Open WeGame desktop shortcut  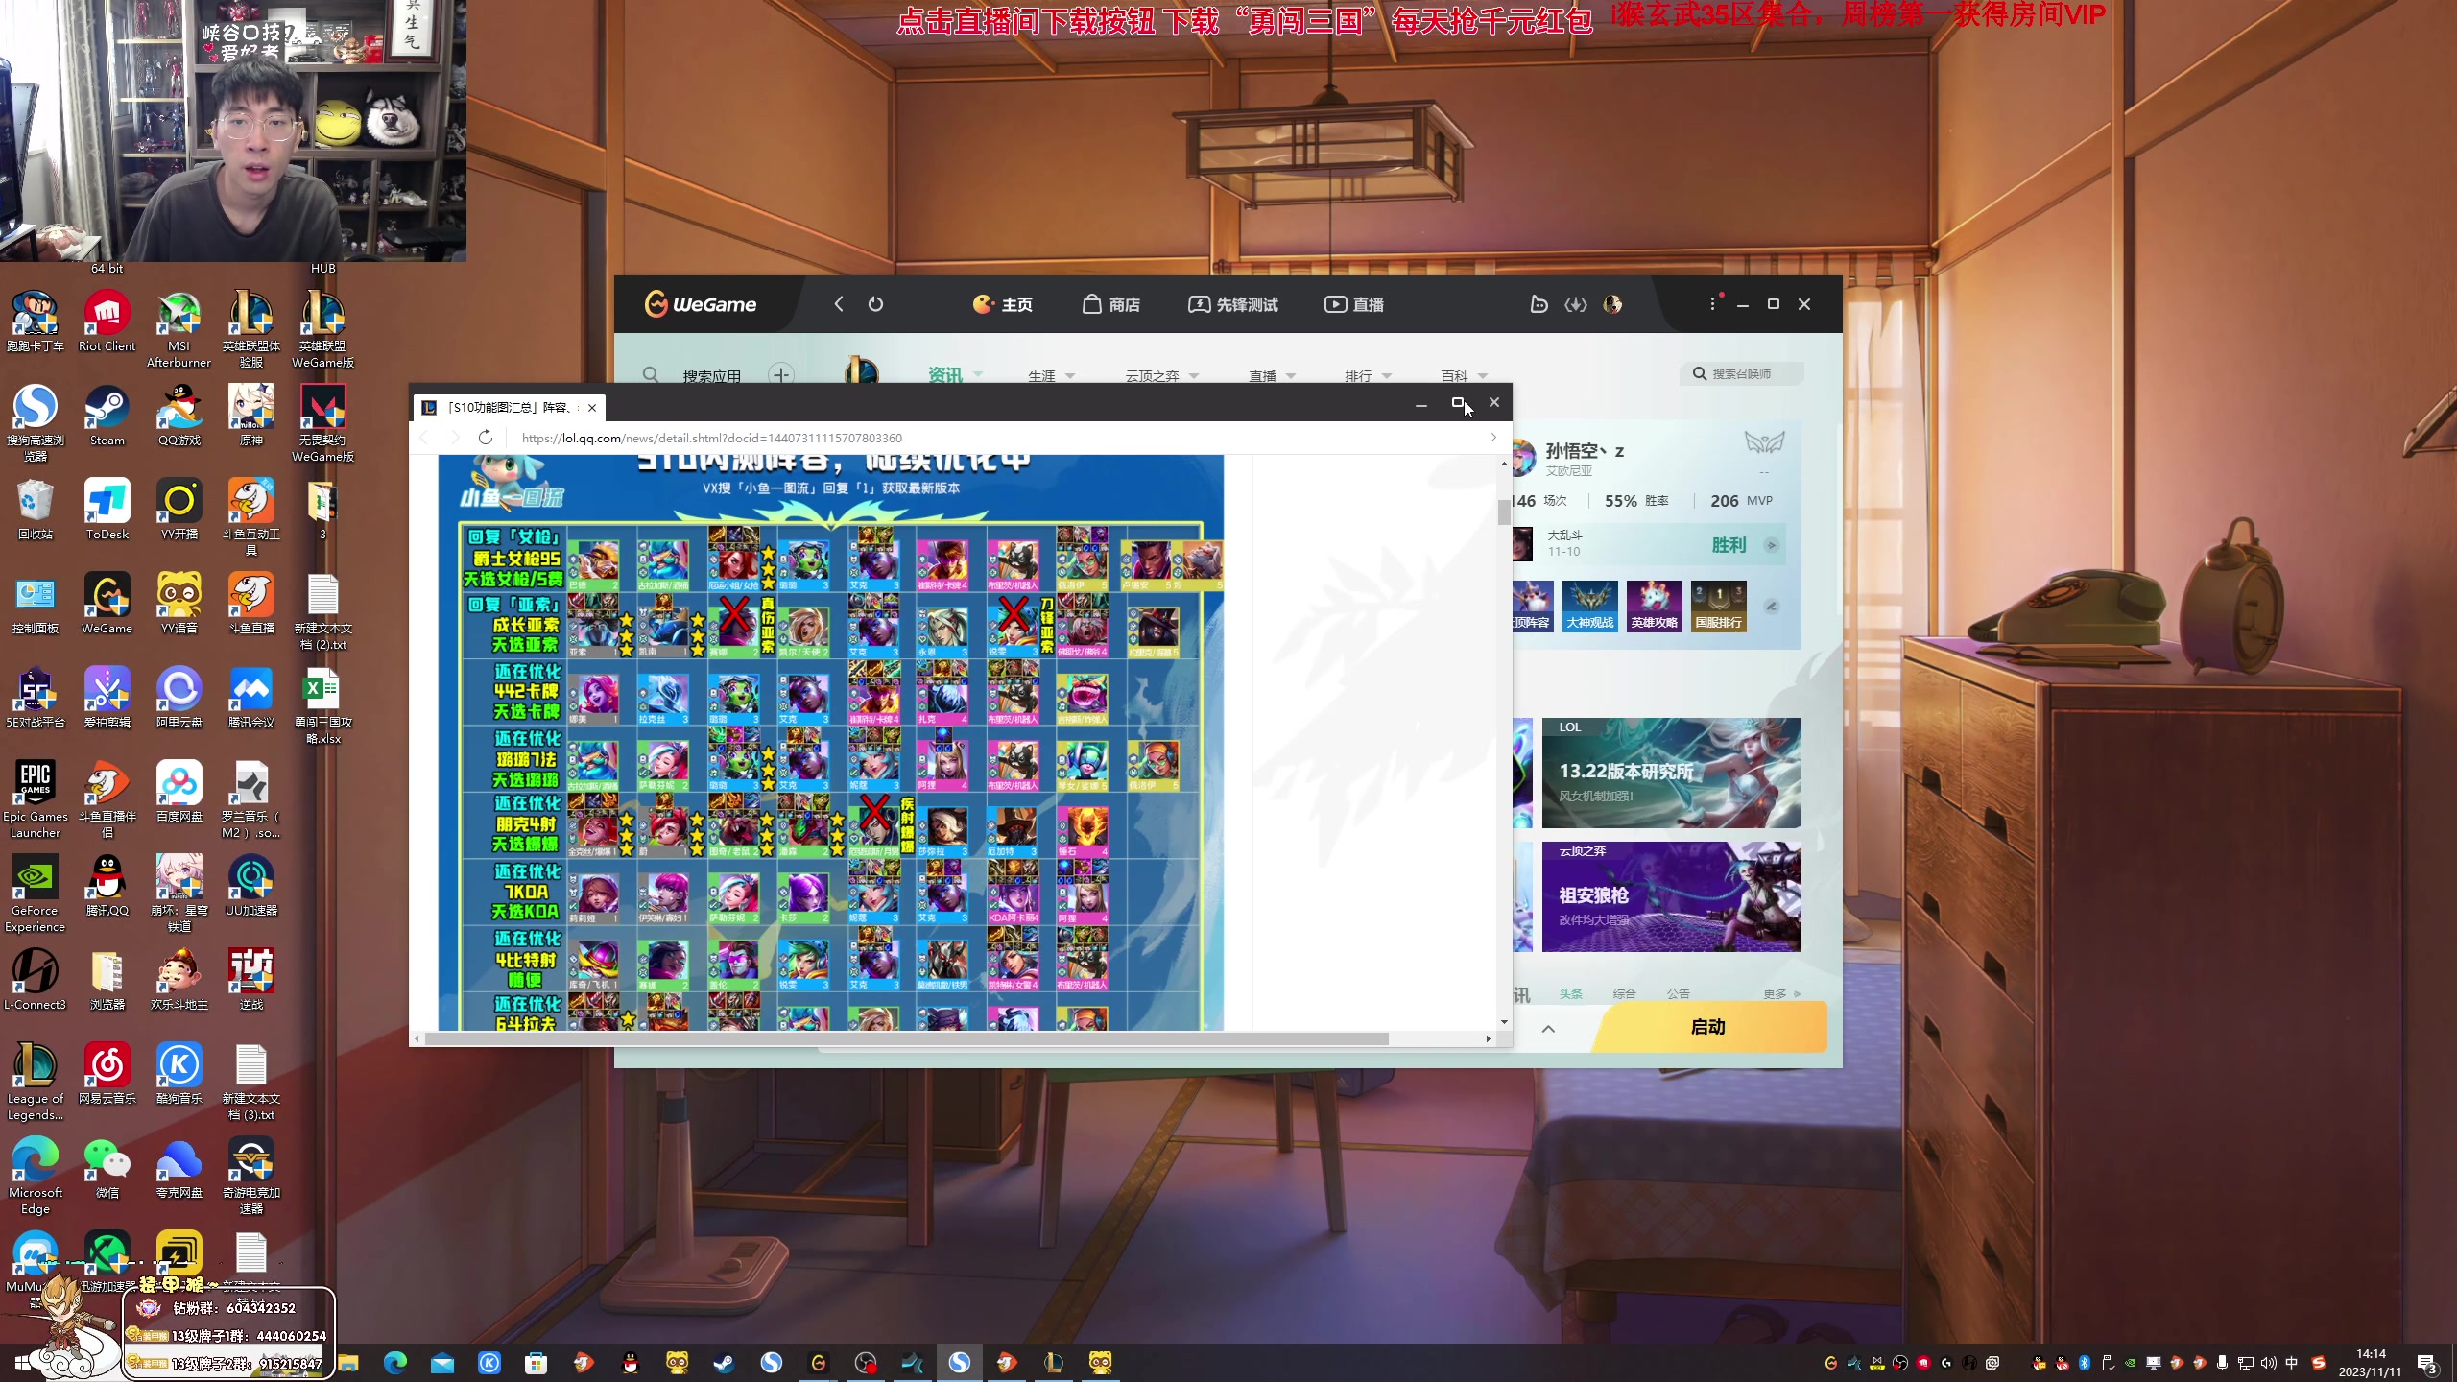(x=107, y=605)
